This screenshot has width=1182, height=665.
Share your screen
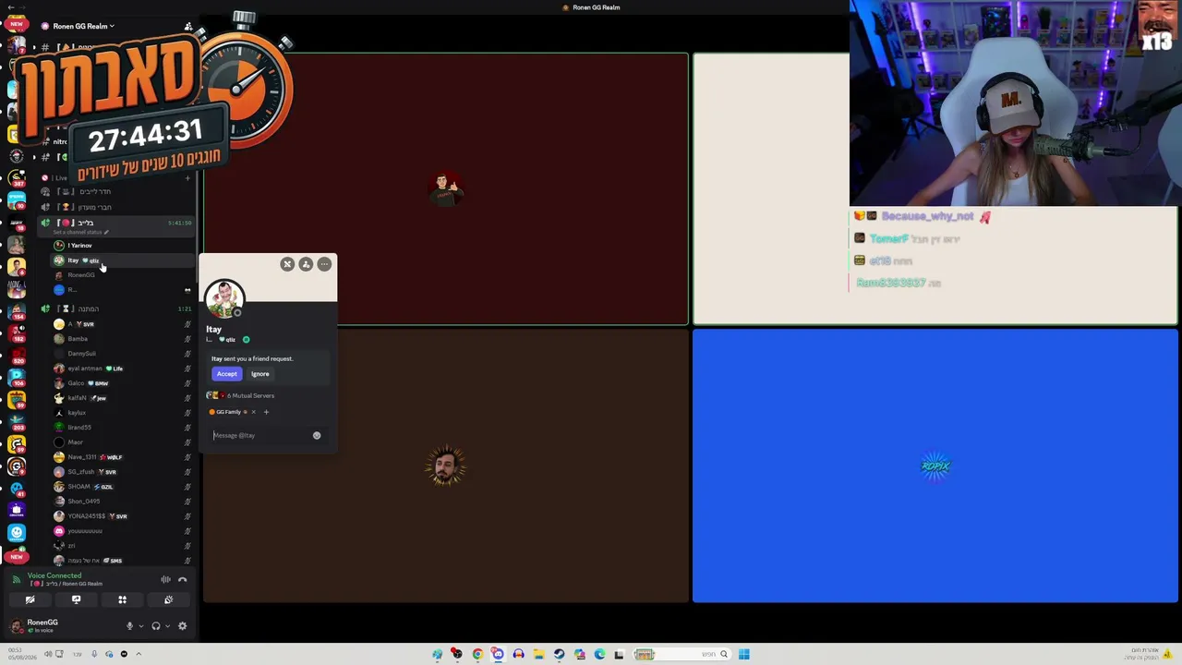coord(76,599)
